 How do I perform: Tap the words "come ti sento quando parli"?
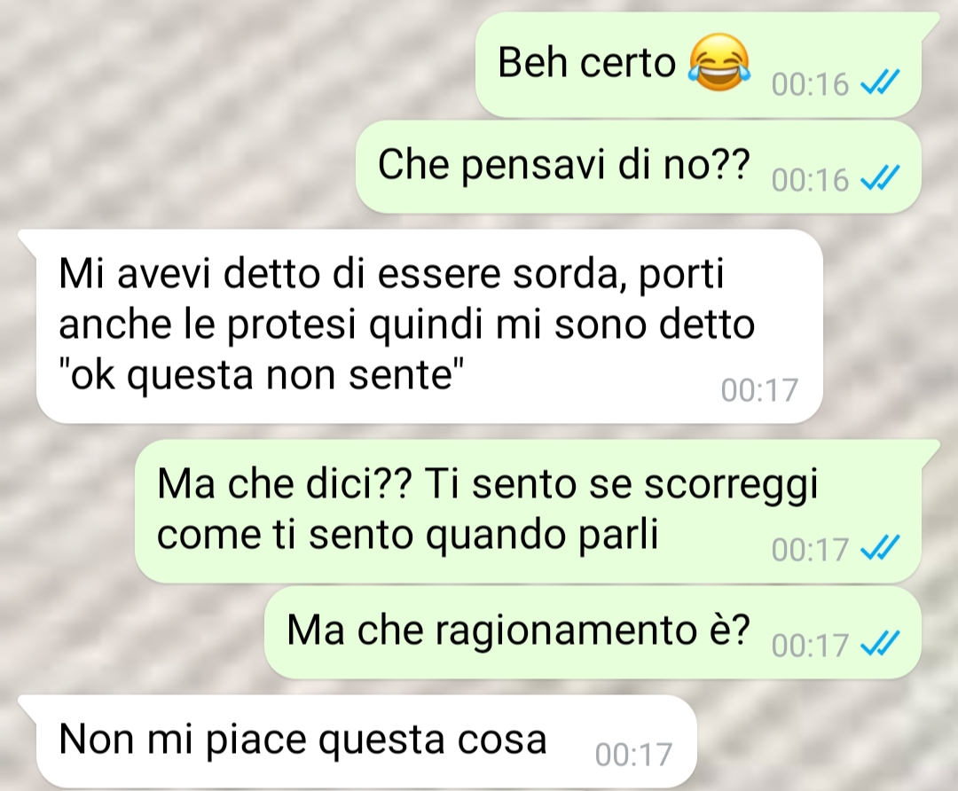(x=407, y=536)
